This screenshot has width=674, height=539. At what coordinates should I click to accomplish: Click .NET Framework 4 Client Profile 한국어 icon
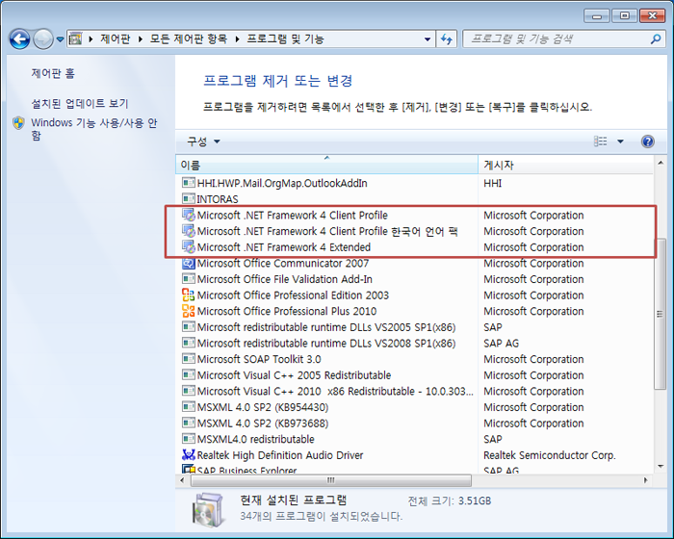tap(189, 231)
